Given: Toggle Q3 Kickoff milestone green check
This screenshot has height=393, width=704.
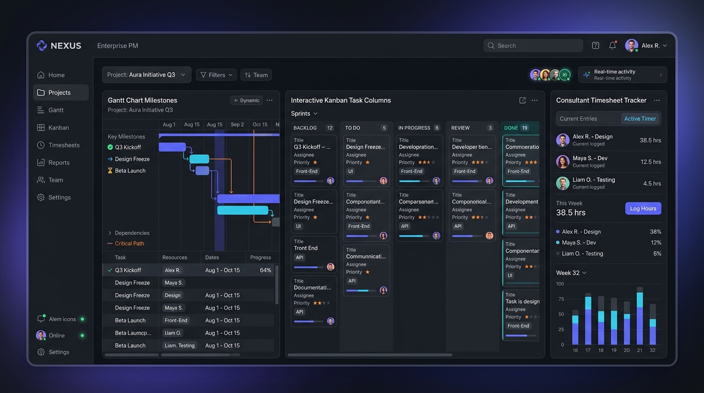Looking at the screenshot, I should (x=110, y=147).
